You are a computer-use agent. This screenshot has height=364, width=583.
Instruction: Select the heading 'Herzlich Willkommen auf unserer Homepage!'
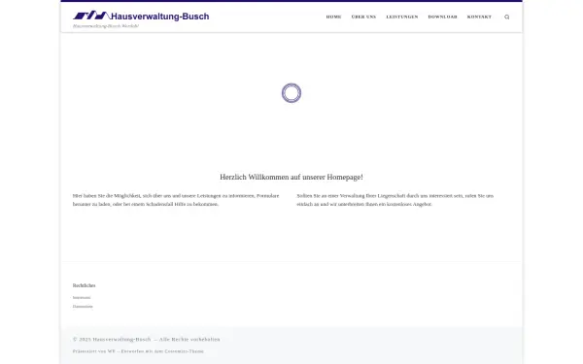[291, 178]
